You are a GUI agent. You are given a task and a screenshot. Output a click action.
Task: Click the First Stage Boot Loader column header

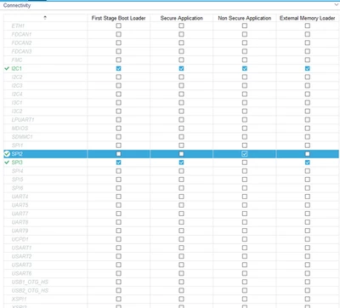118,18
